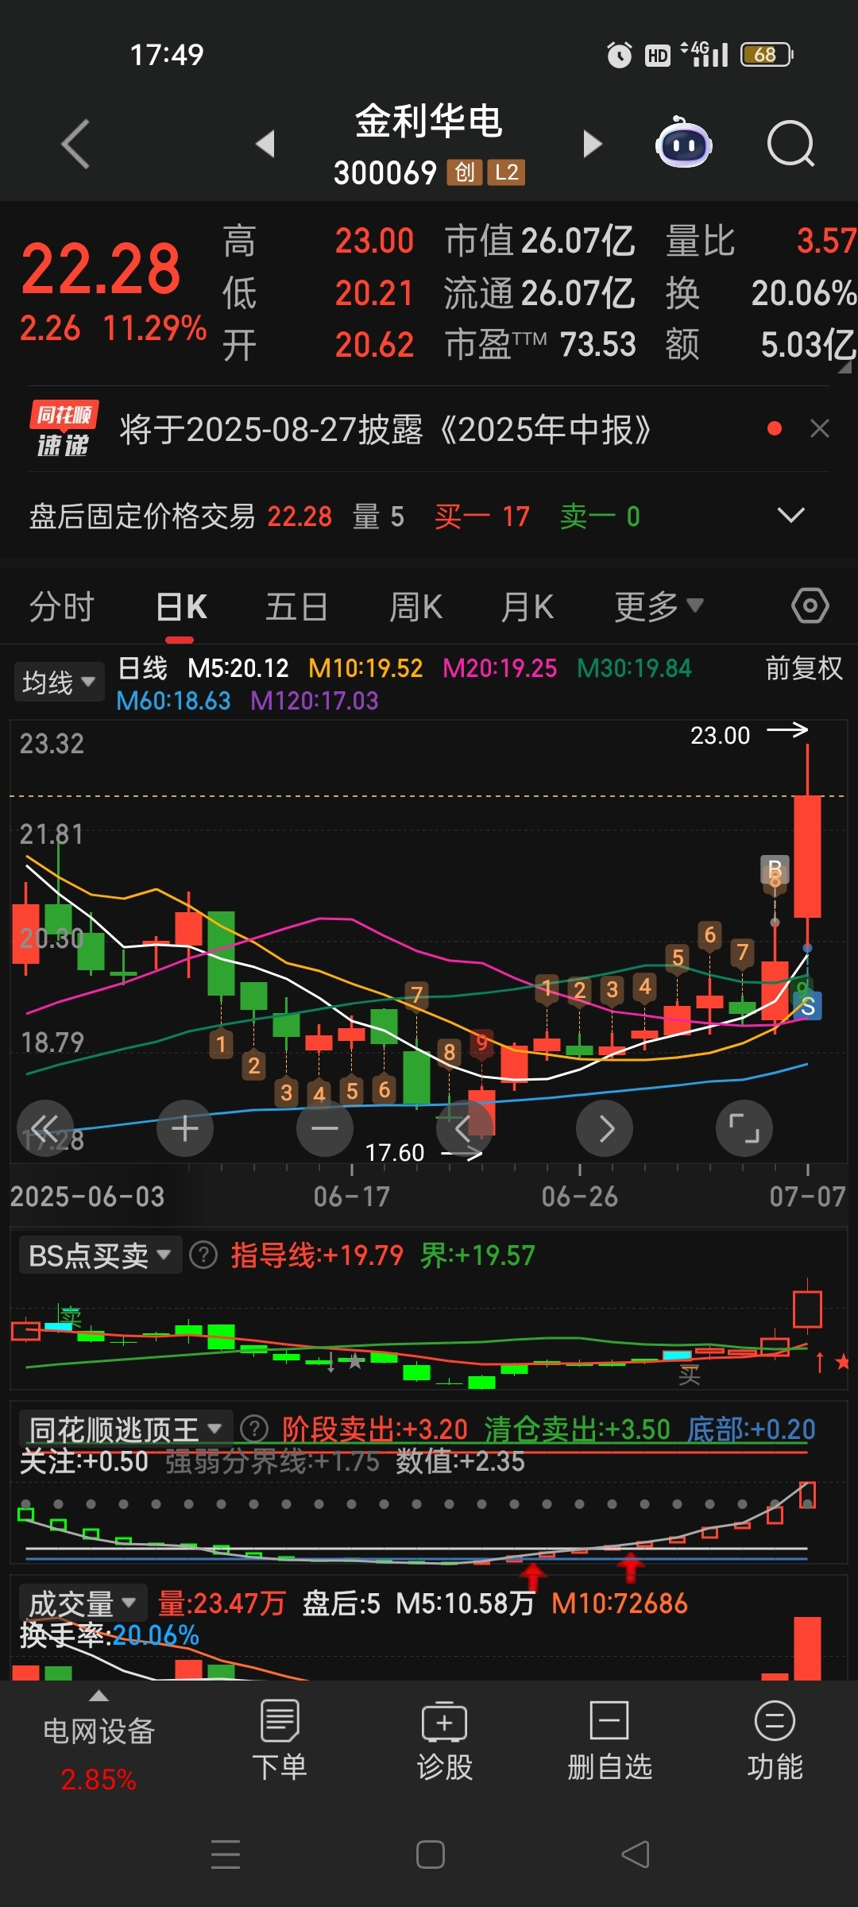Tap the Android recent apps menu button
The image size is (858, 1907).
(226, 1855)
